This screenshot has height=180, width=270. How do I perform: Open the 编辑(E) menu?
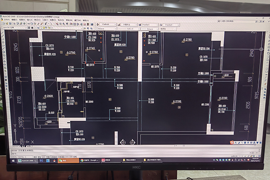coord(14,20)
